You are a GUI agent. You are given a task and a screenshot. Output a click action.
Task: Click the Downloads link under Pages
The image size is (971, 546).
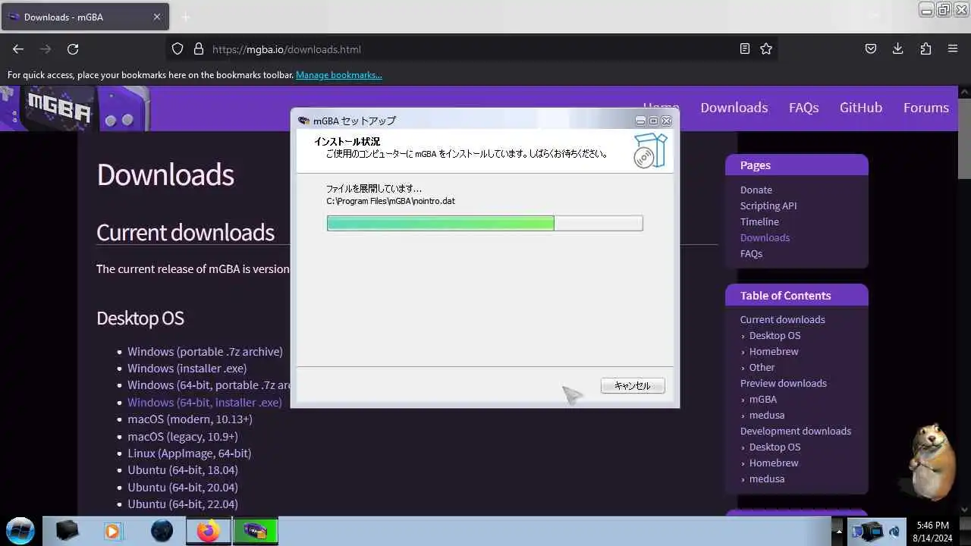(765, 237)
